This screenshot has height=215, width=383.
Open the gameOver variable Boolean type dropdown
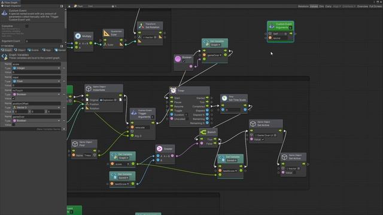pos(37,121)
